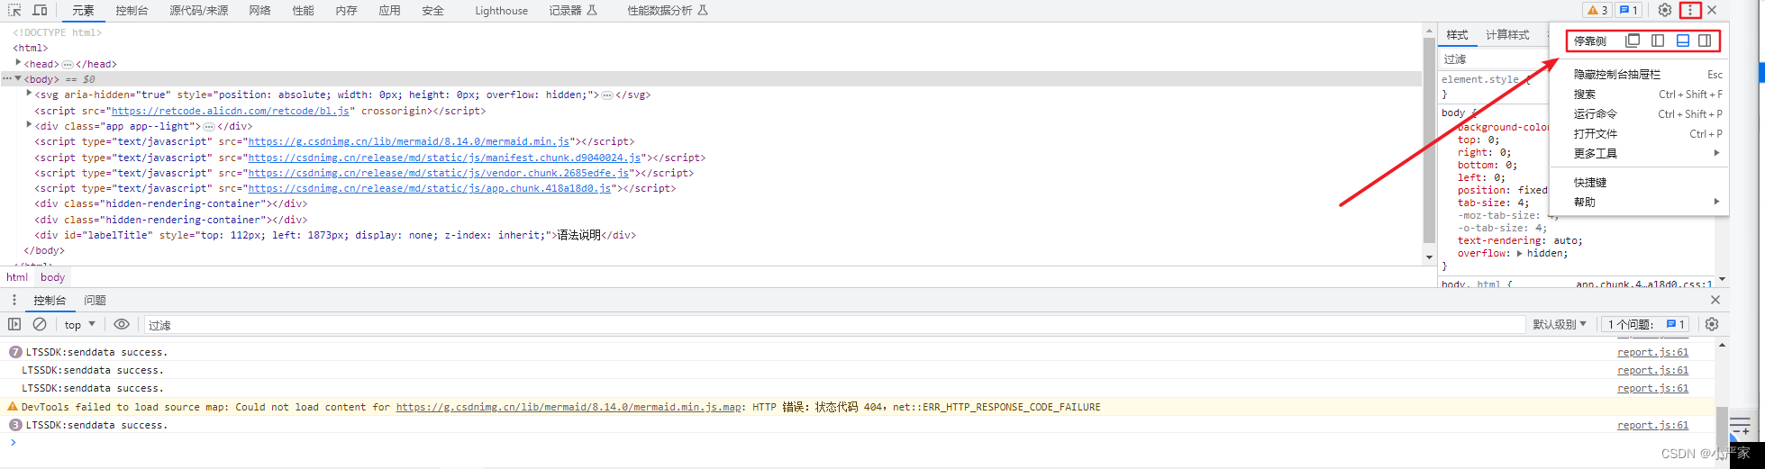Open the 记录器 tab
1765x469 pixels.
point(573,11)
